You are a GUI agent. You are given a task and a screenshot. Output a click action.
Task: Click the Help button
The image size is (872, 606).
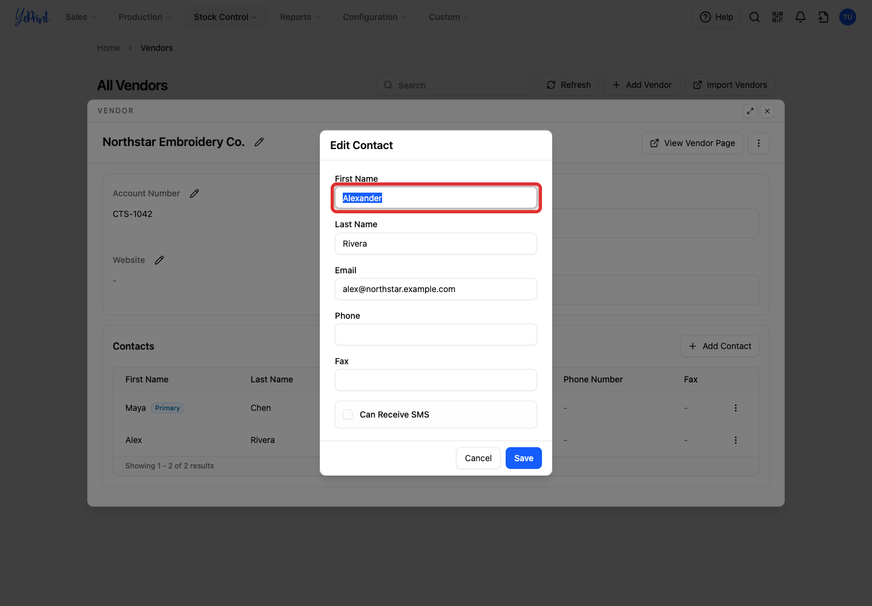[716, 17]
